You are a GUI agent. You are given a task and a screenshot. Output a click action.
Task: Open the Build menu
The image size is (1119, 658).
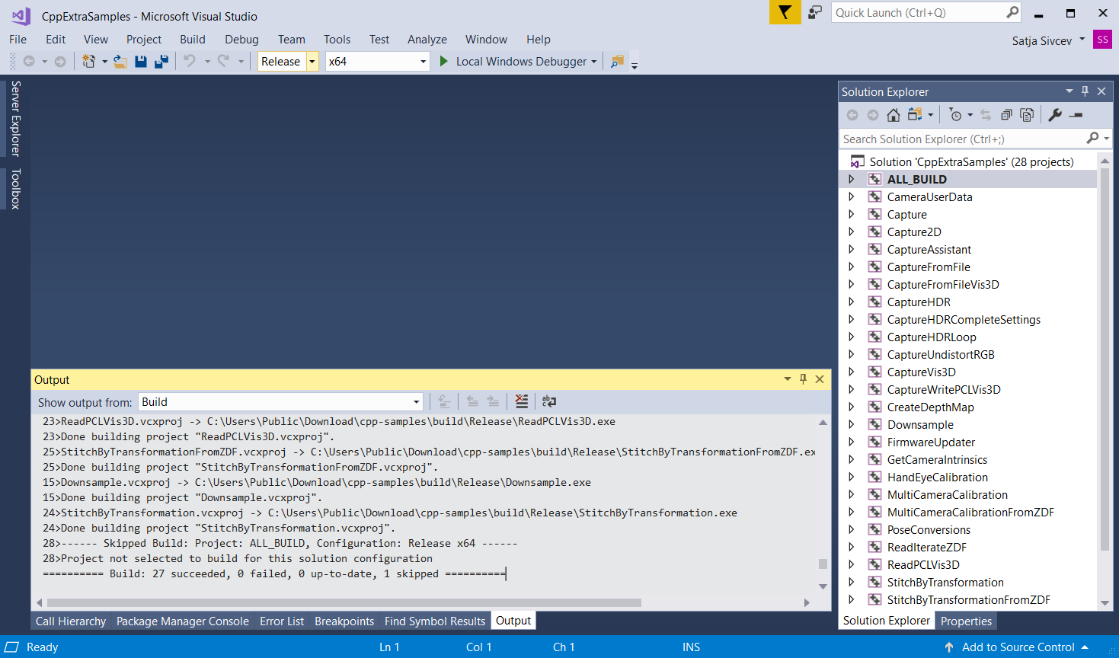coord(193,40)
